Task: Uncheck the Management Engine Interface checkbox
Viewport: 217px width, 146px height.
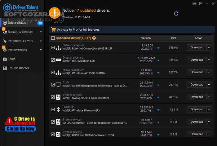Action: coord(53,97)
